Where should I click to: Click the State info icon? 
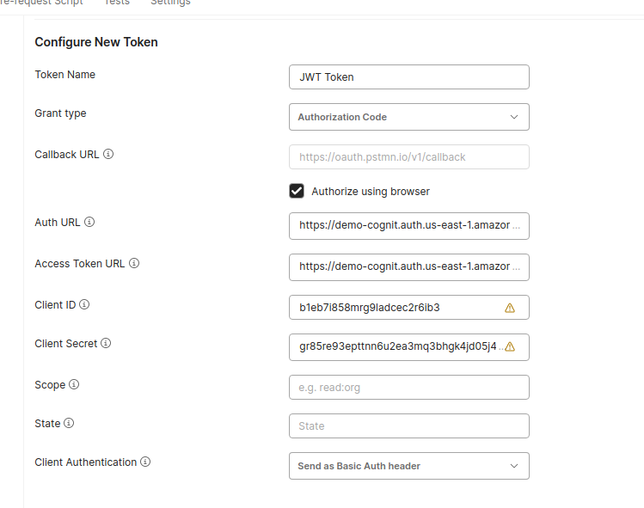coord(69,423)
